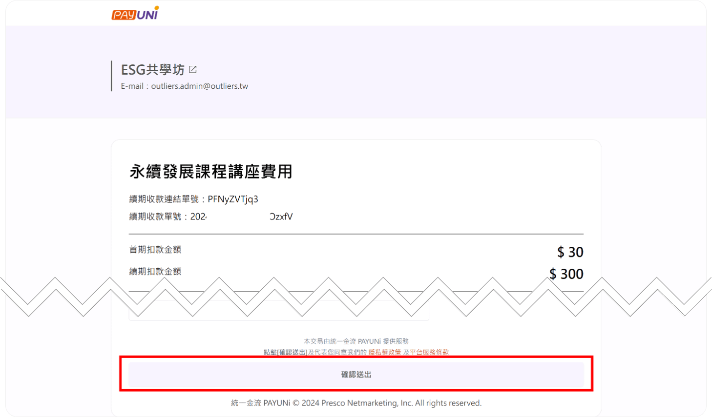Screen dimensions: 712x417
Task: Click the PAYUNi logo in the header
Action: click(135, 14)
